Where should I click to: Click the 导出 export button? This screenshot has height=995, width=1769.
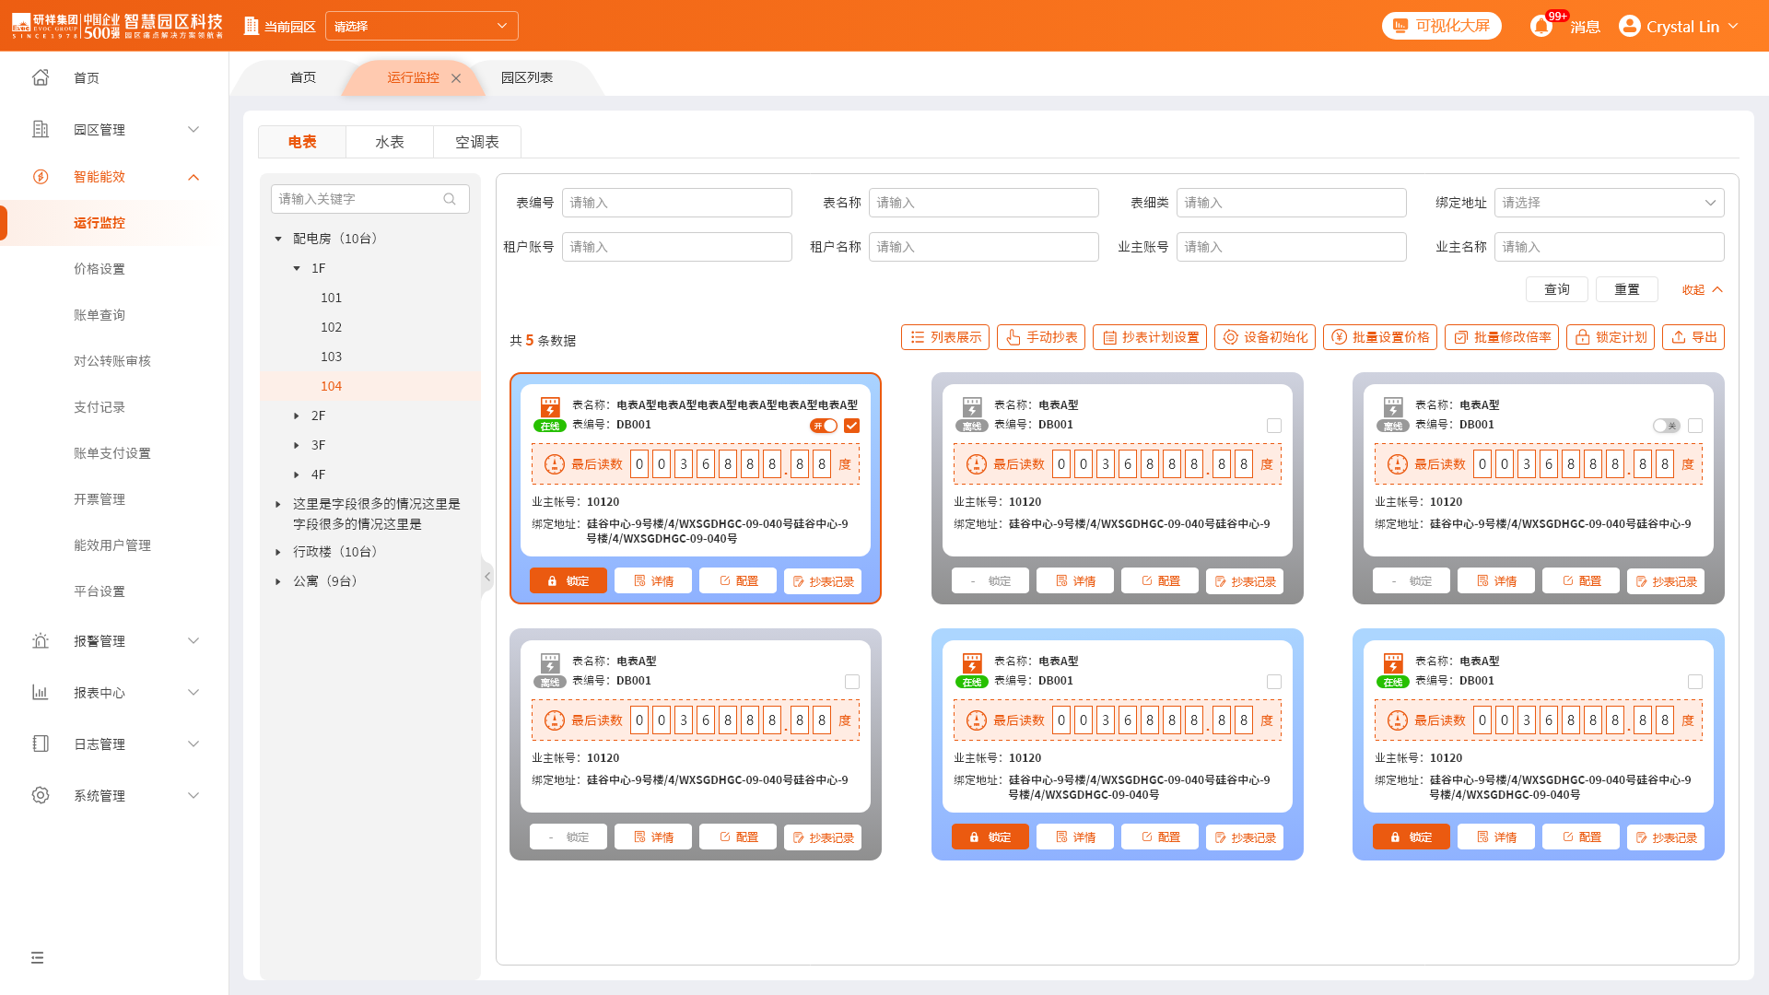tap(1693, 337)
